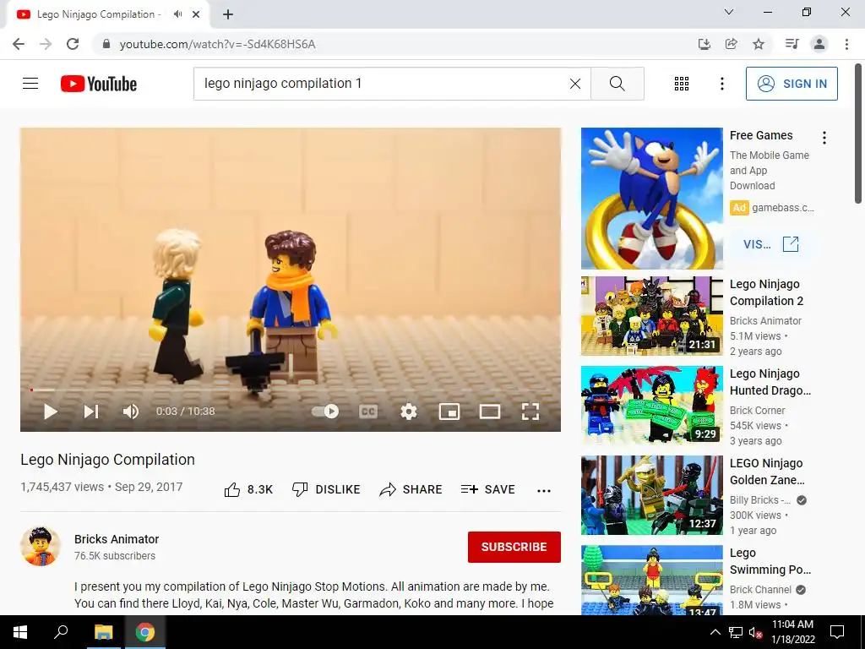The image size is (865, 649).
Task: Go to the YouTube home logo
Action: pyautogui.click(x=99, y=84)
